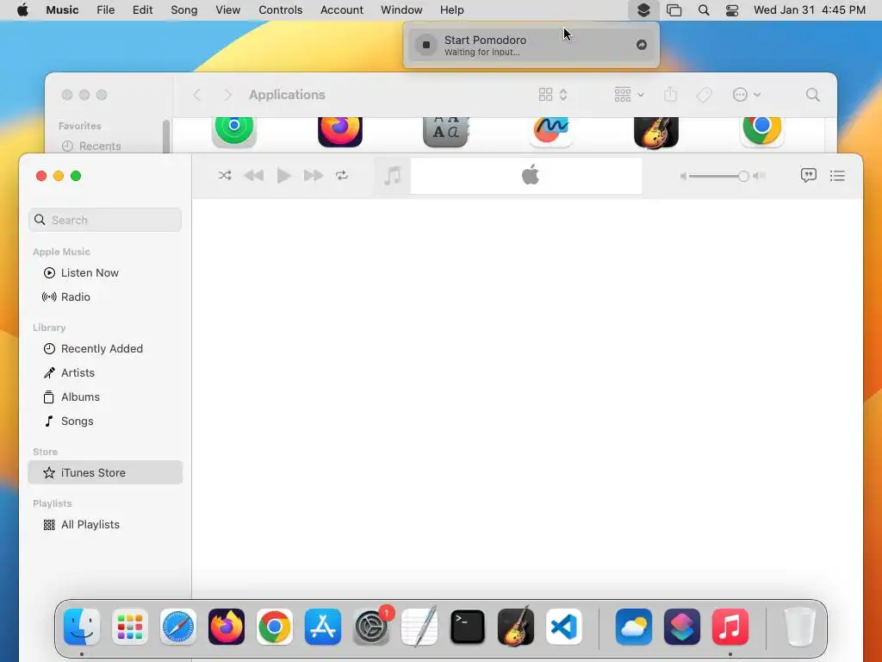Select Albums in Library
882x662 pixels.
[x=105, y=397]
